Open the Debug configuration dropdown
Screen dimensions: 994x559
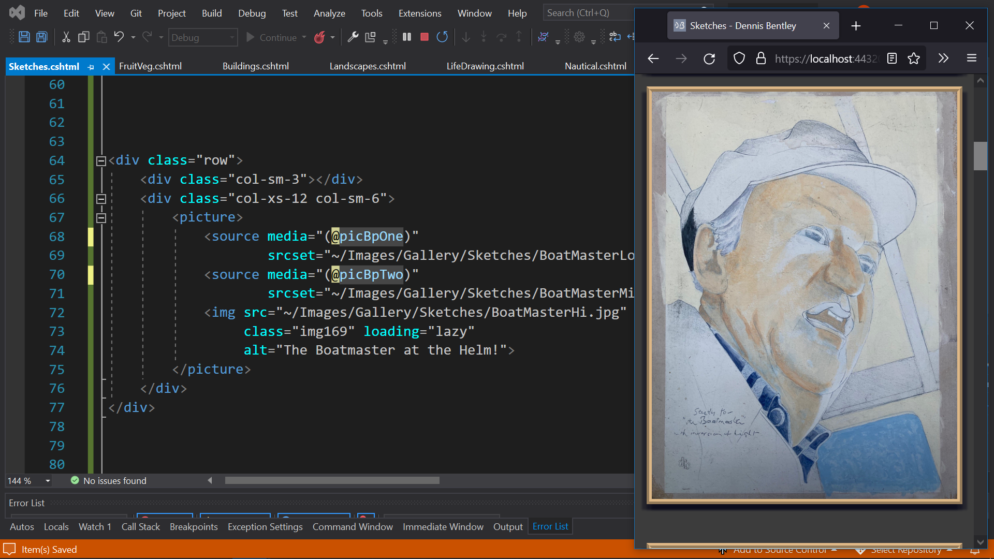click(203, 37)
